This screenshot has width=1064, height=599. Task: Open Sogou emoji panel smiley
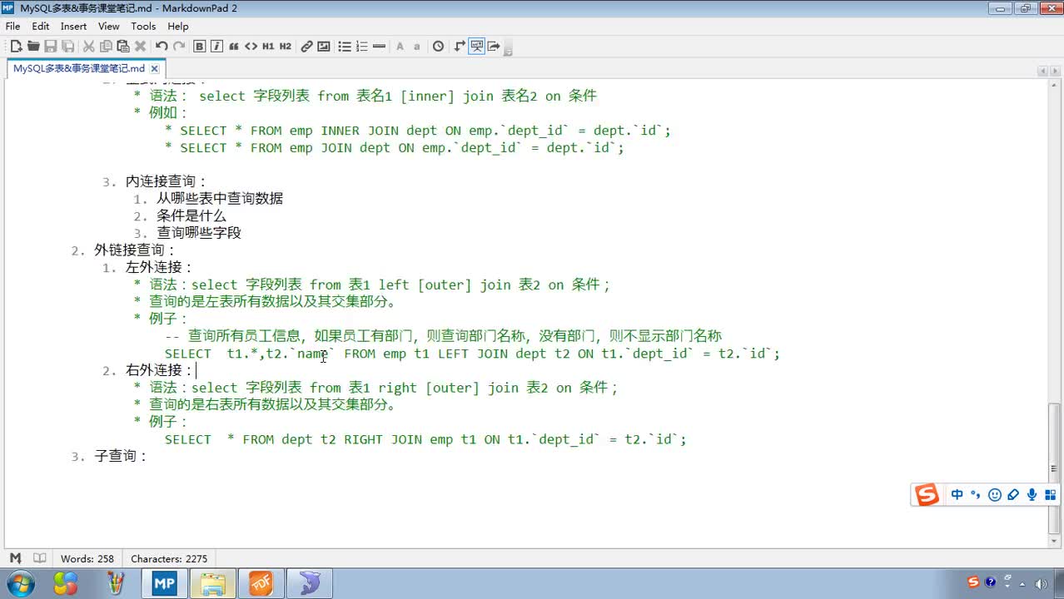pos(994,495)
